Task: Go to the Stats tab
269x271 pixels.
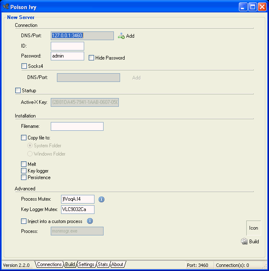Action: coord(103,264)
